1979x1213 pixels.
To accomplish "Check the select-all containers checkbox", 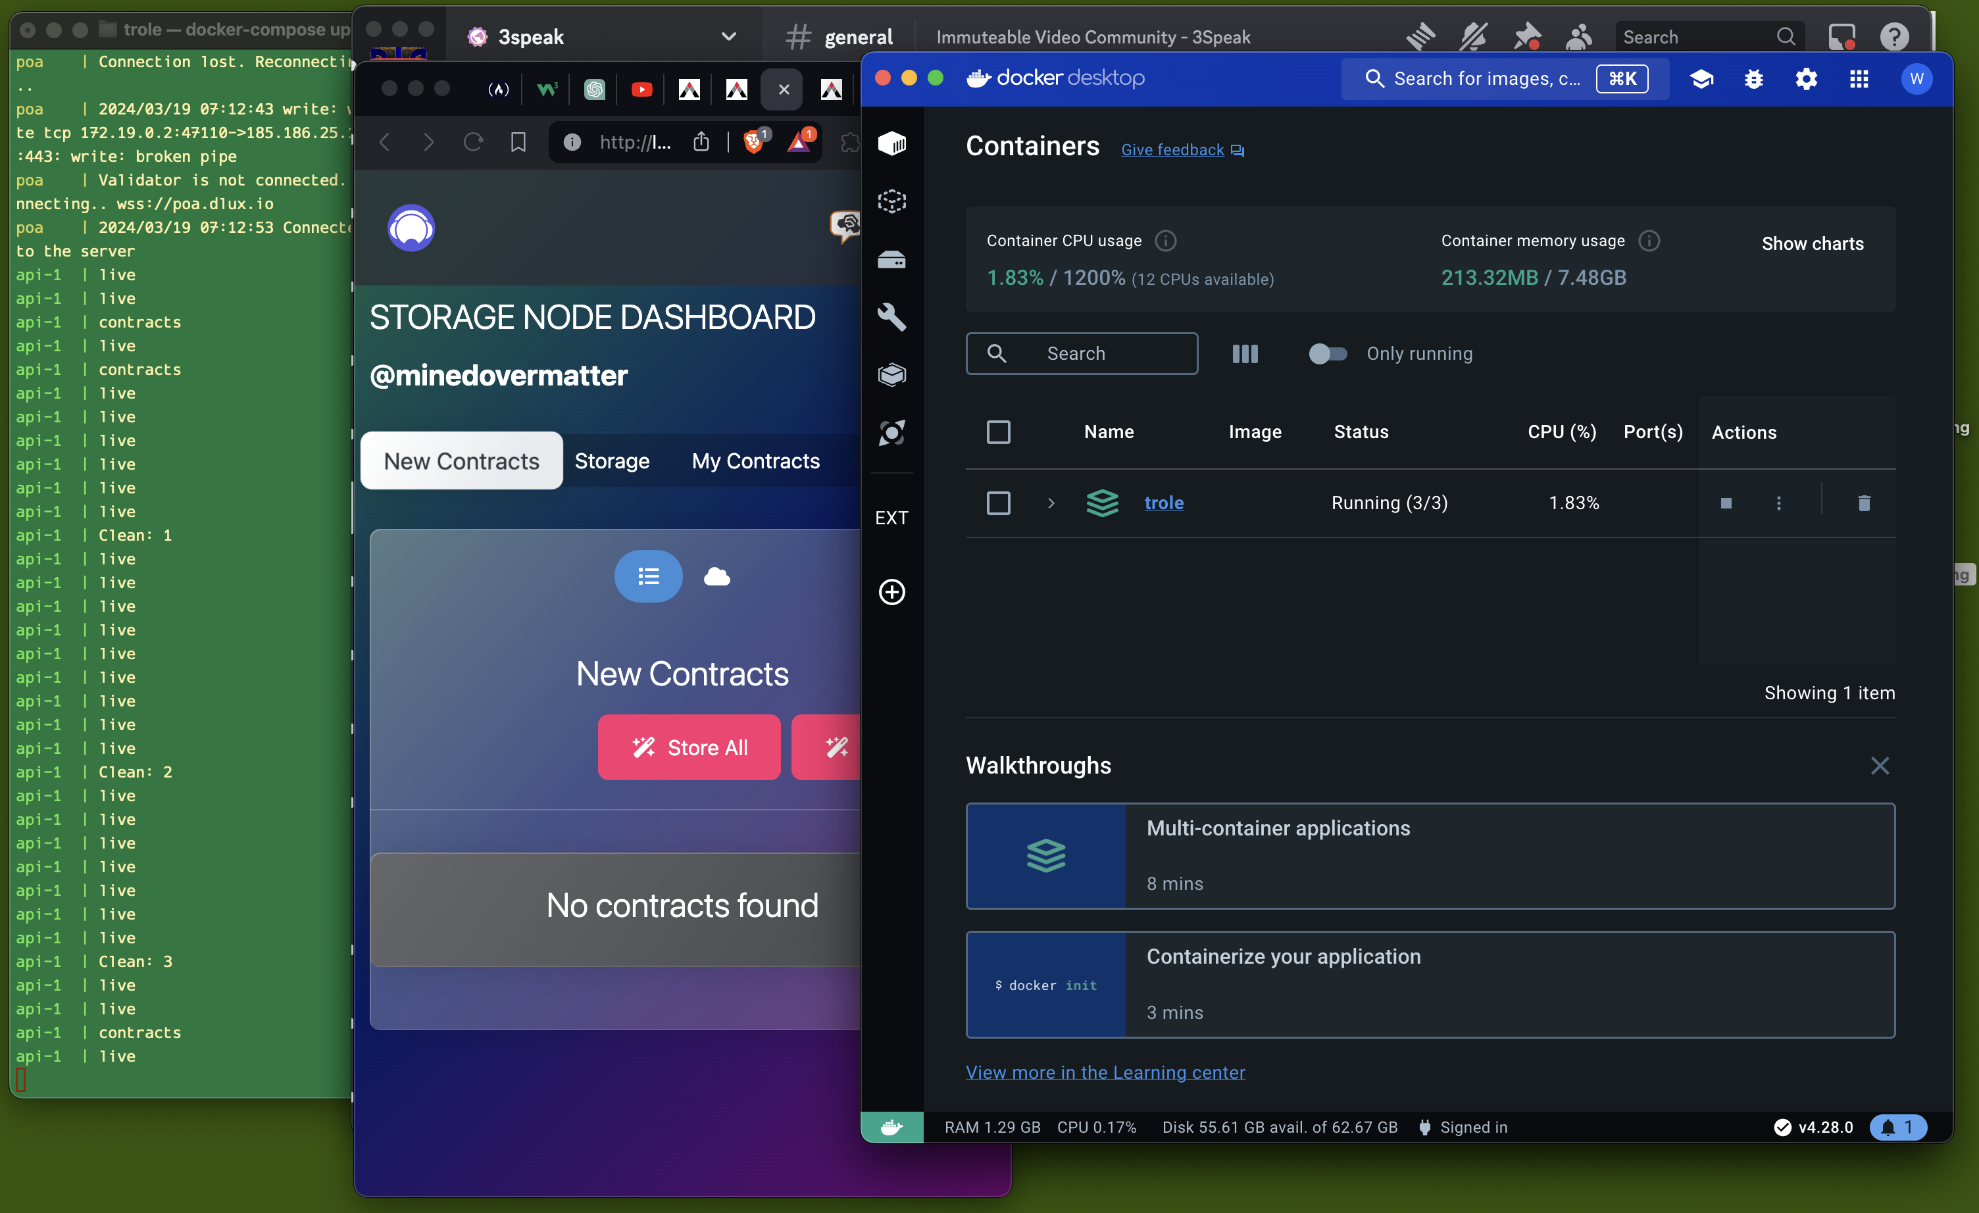I will click(x=998, y=432).
